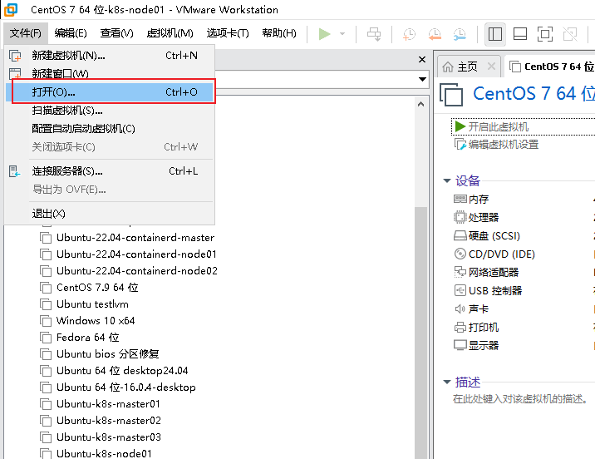The height and width of the screenshot is (459, 595).
Task: Choose 新建虚拟机(N)... from File menu
Action: point(110,56)
